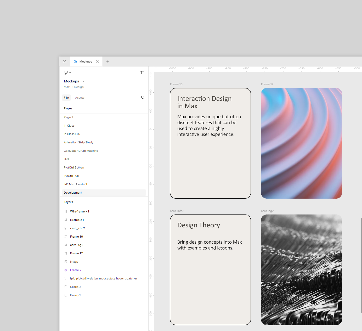Click the Design Theory card heading
The width and height of the screenshot is (362, 331).
pos(199,225)
